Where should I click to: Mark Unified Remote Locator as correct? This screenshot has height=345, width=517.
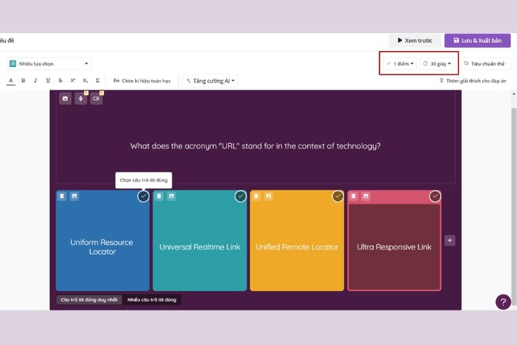pyautogui.click(x=338, y=197)
